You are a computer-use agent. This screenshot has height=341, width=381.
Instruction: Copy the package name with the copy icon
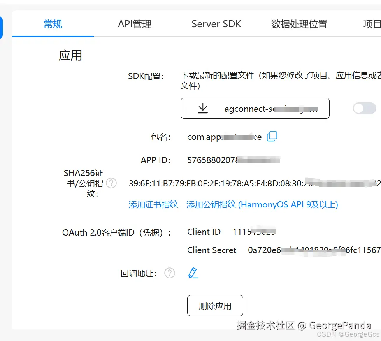[x=272, y=136]
